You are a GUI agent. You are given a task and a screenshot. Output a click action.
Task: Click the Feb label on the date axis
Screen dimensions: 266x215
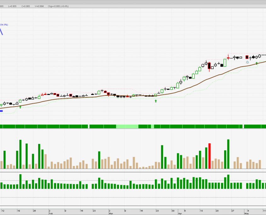click(50, 213)
